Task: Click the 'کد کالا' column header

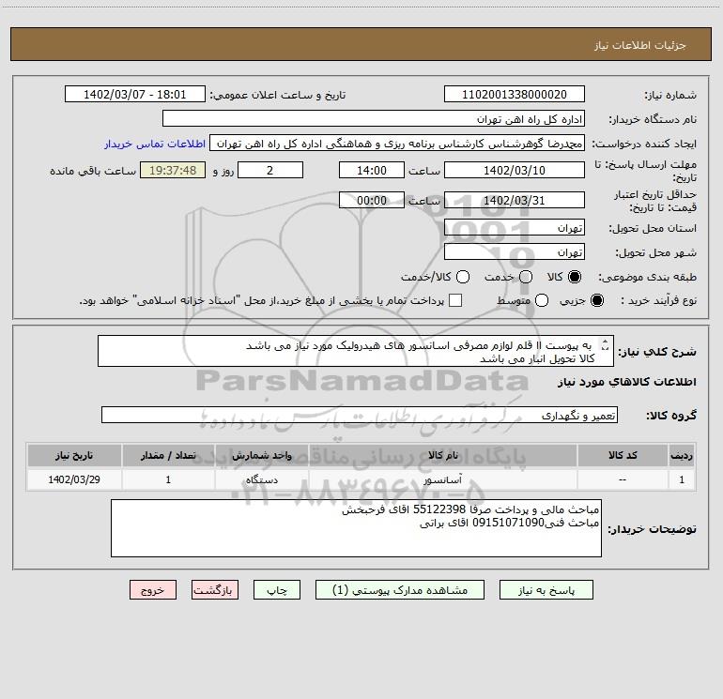Action: coord(623,455)
